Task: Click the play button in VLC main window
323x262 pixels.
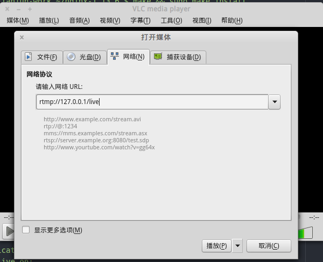Action: 9,231
